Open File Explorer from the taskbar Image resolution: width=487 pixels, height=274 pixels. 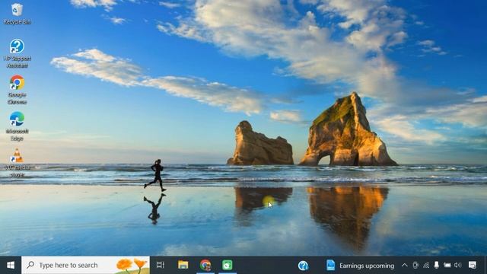pyautogui.click(x=183, y=265)
